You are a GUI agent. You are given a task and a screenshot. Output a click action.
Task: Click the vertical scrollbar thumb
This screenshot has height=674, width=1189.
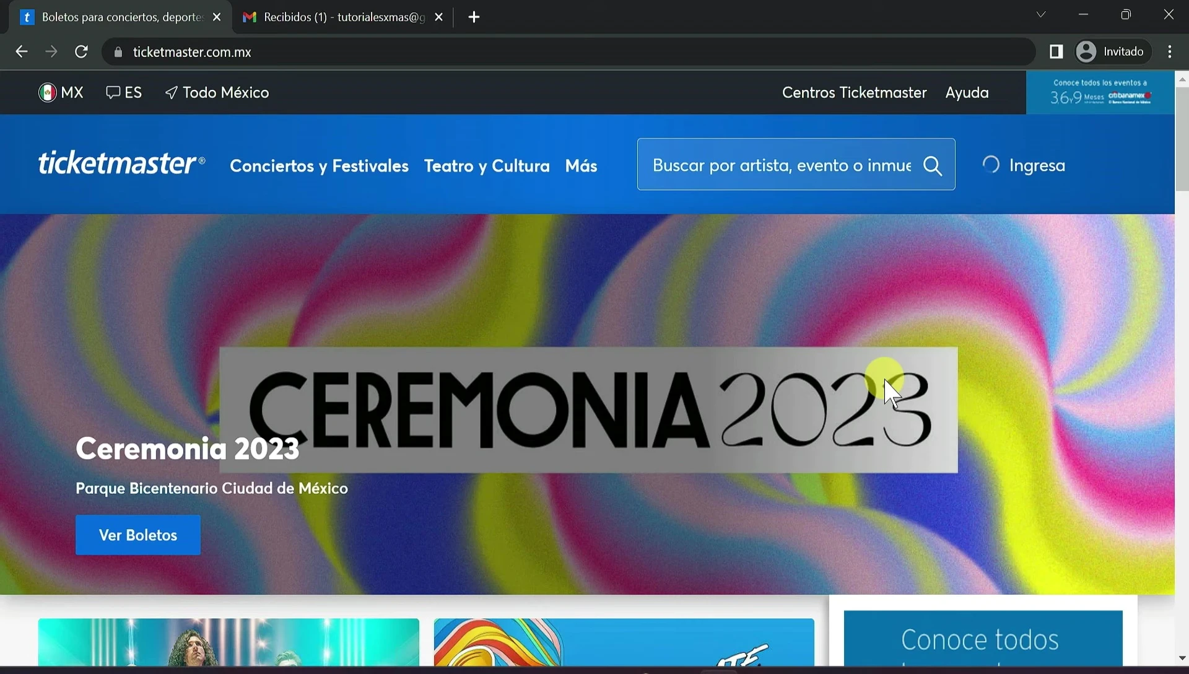coord(1182,139)
